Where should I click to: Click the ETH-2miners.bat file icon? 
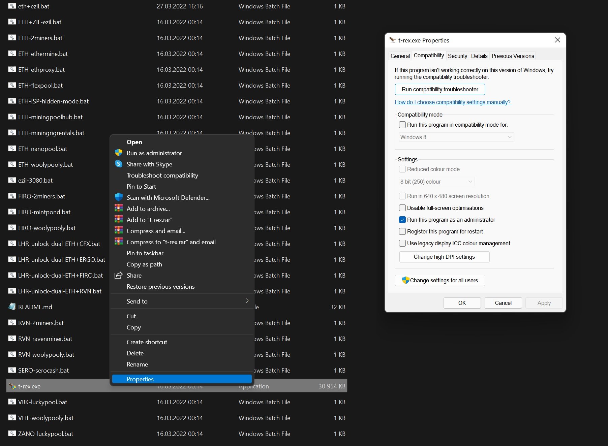pyautogui.click(x=12, y=38)
